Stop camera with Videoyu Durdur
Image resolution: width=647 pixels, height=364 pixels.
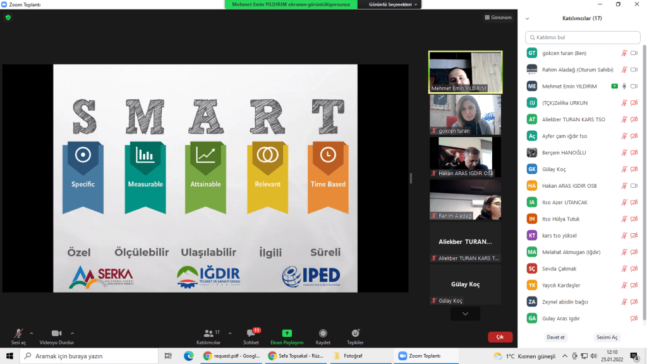click(x=56, y=334)
